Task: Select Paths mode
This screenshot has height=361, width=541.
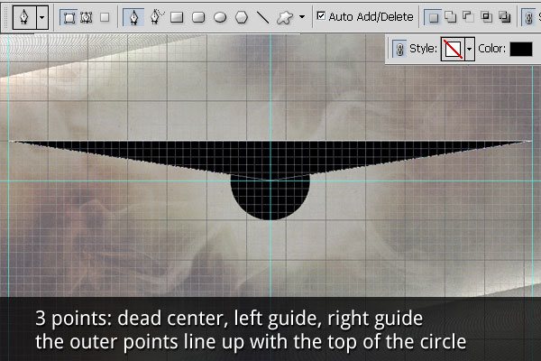Action: 87,16
